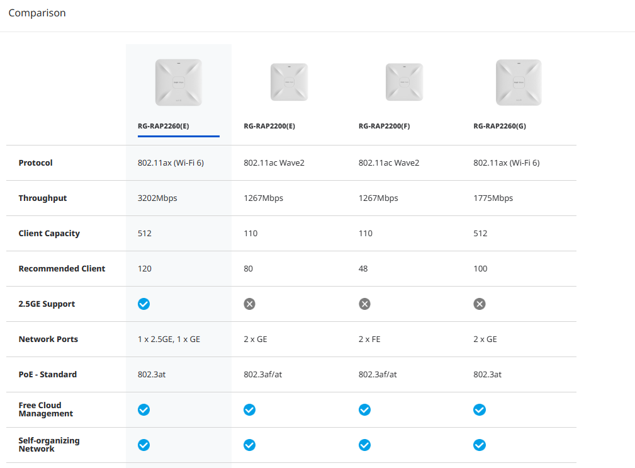Select the RG-RAP2200(E) model name

(x=269, y=126)
